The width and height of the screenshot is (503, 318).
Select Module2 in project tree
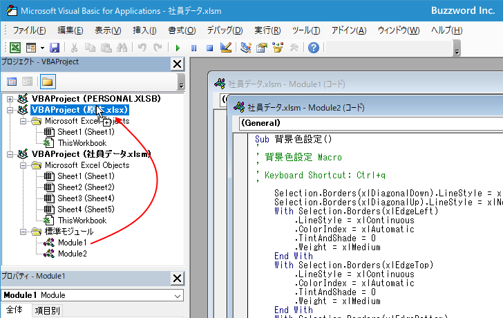click(x=73, y=254)
